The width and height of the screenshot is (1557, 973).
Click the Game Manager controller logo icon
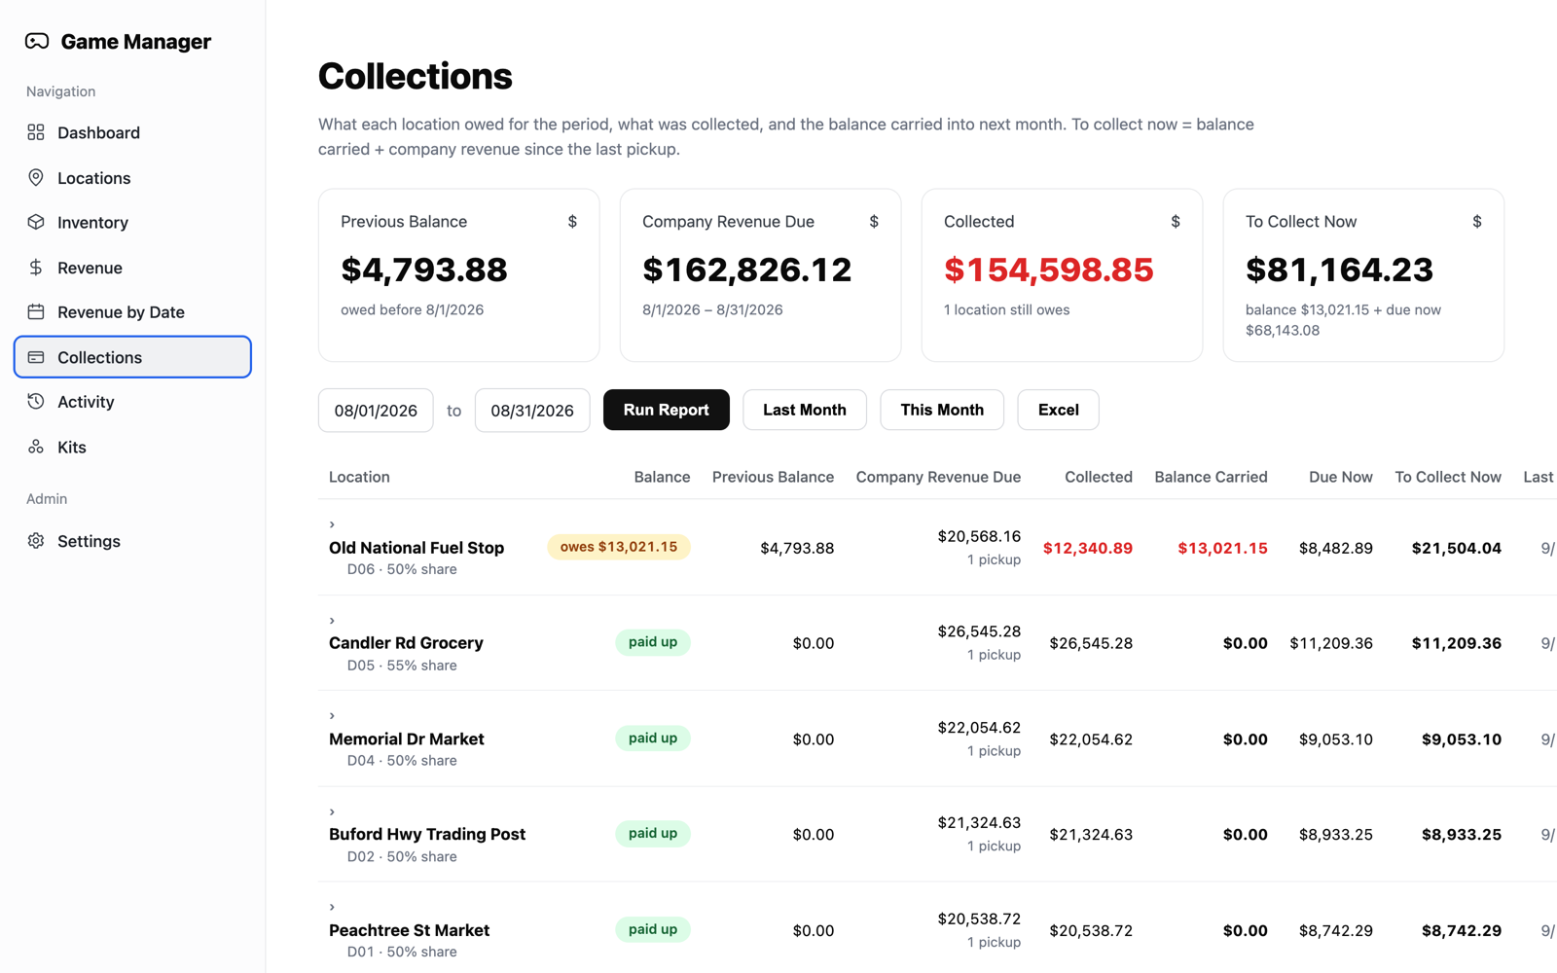coord(37,41)
